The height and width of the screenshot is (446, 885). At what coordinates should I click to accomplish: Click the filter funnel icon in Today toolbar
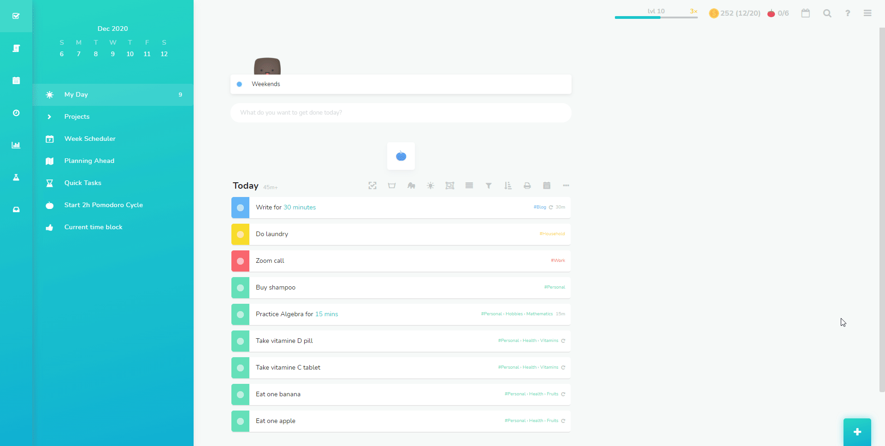coord(489,185)
